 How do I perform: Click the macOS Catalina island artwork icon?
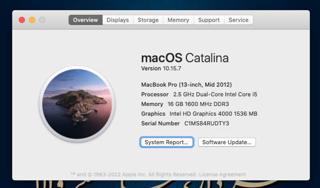click(x=78, y=104)
